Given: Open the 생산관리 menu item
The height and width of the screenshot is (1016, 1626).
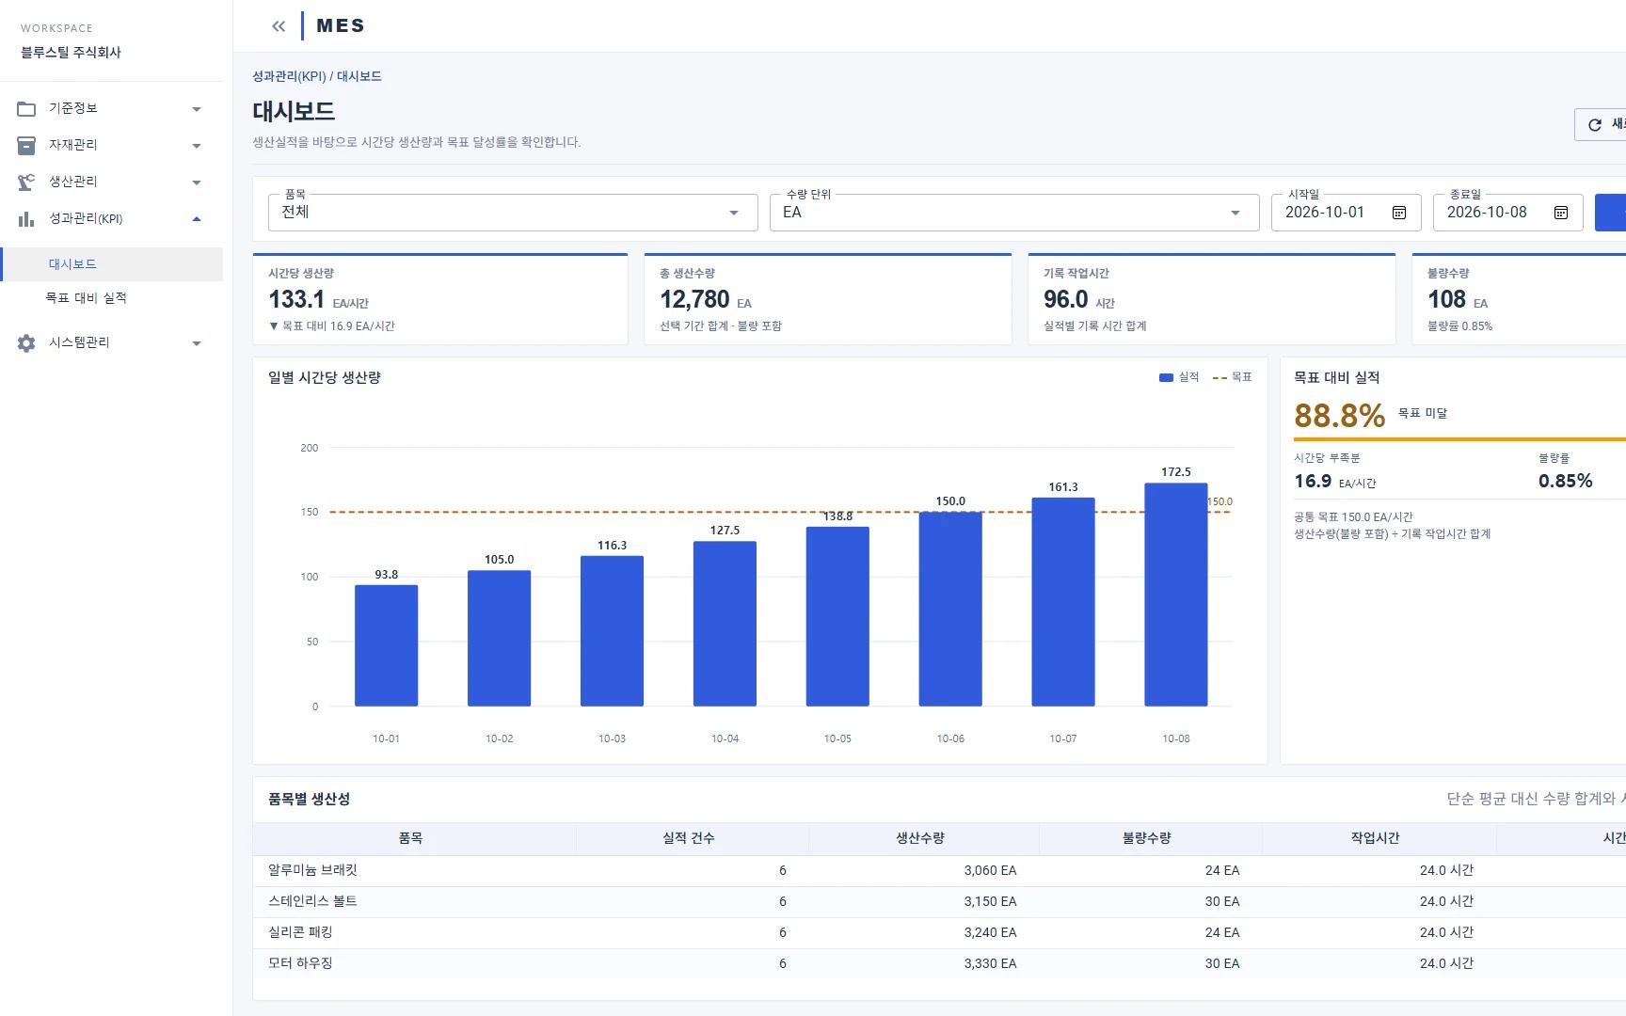Looking at the screenshot, I should point(112,183).
